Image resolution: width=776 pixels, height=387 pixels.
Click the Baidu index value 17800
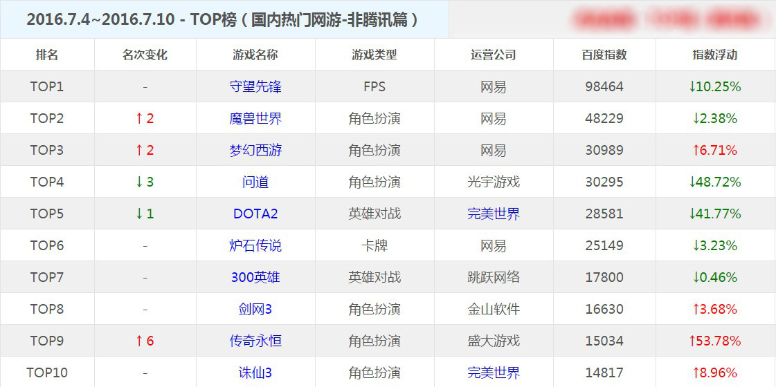[x=604, y=277]
